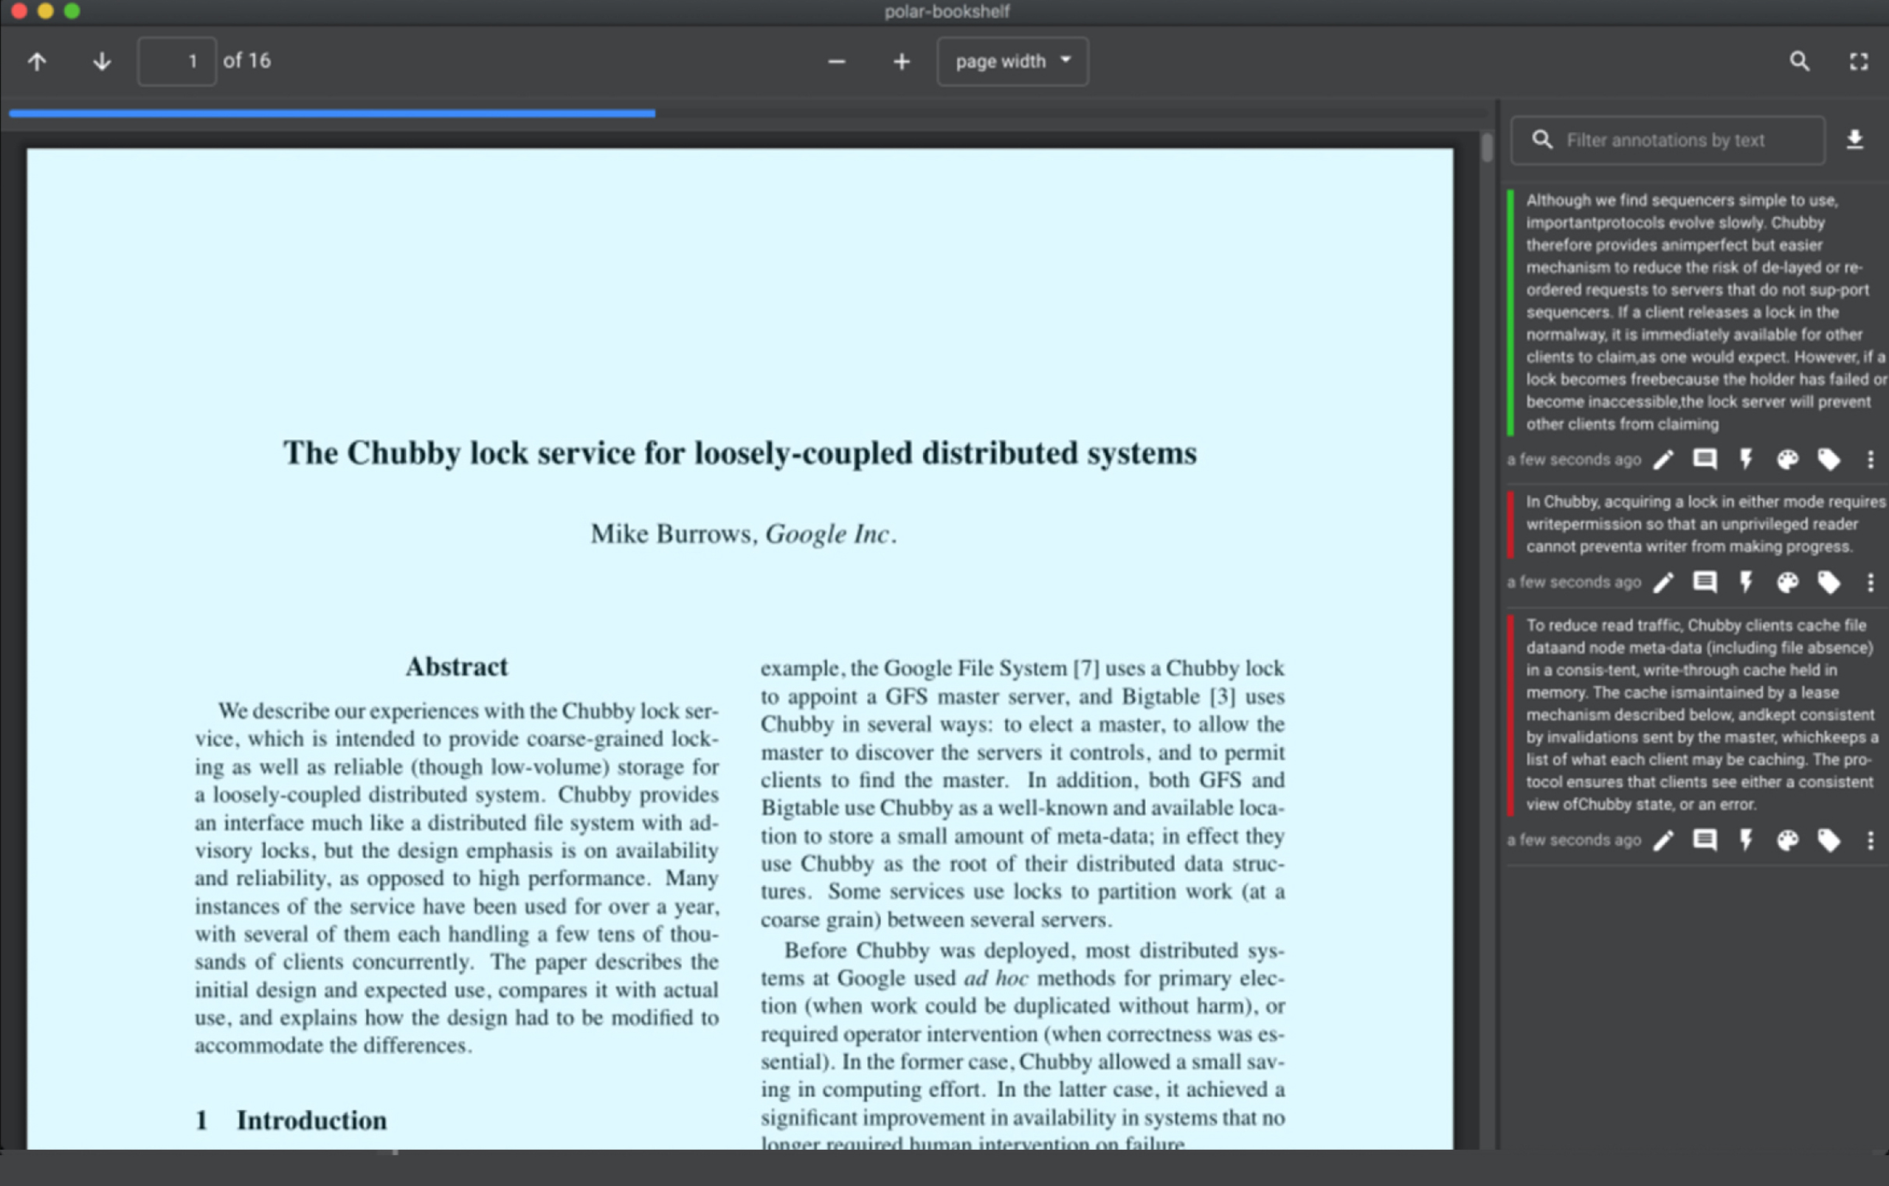Open more options for 'In Chubby, acquiring a lock' annotation

[x=1870, y=583]
